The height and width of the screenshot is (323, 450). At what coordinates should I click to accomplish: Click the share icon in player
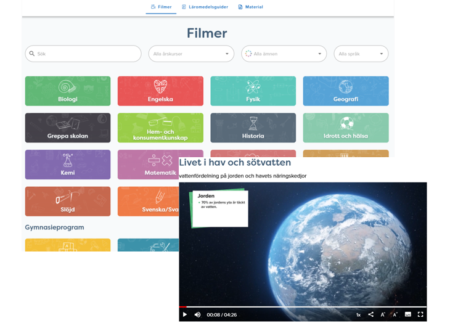370,314
